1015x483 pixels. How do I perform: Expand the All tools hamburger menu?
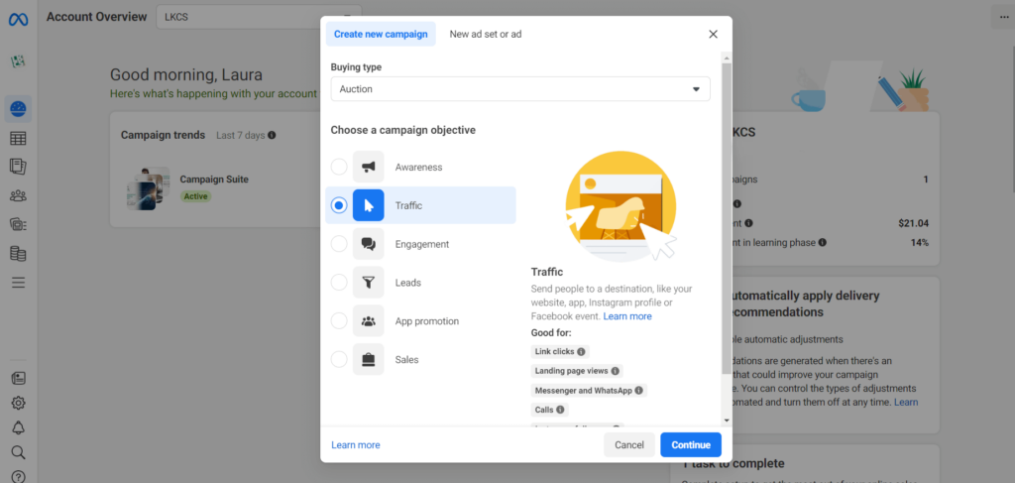tap(18, 283)
